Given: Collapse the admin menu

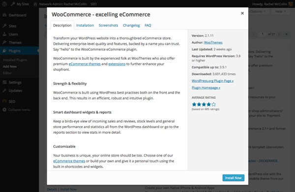Looking at the screenshot, I should pyautogui.click(x=16, y=110).
